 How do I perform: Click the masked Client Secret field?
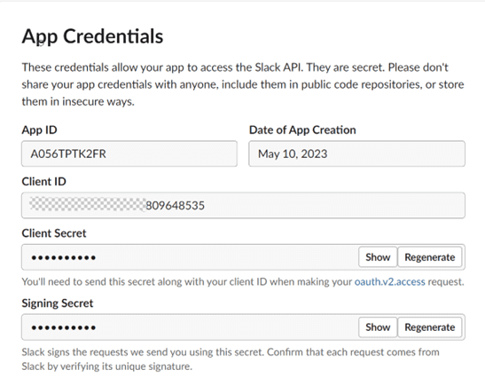click(190, 257)
